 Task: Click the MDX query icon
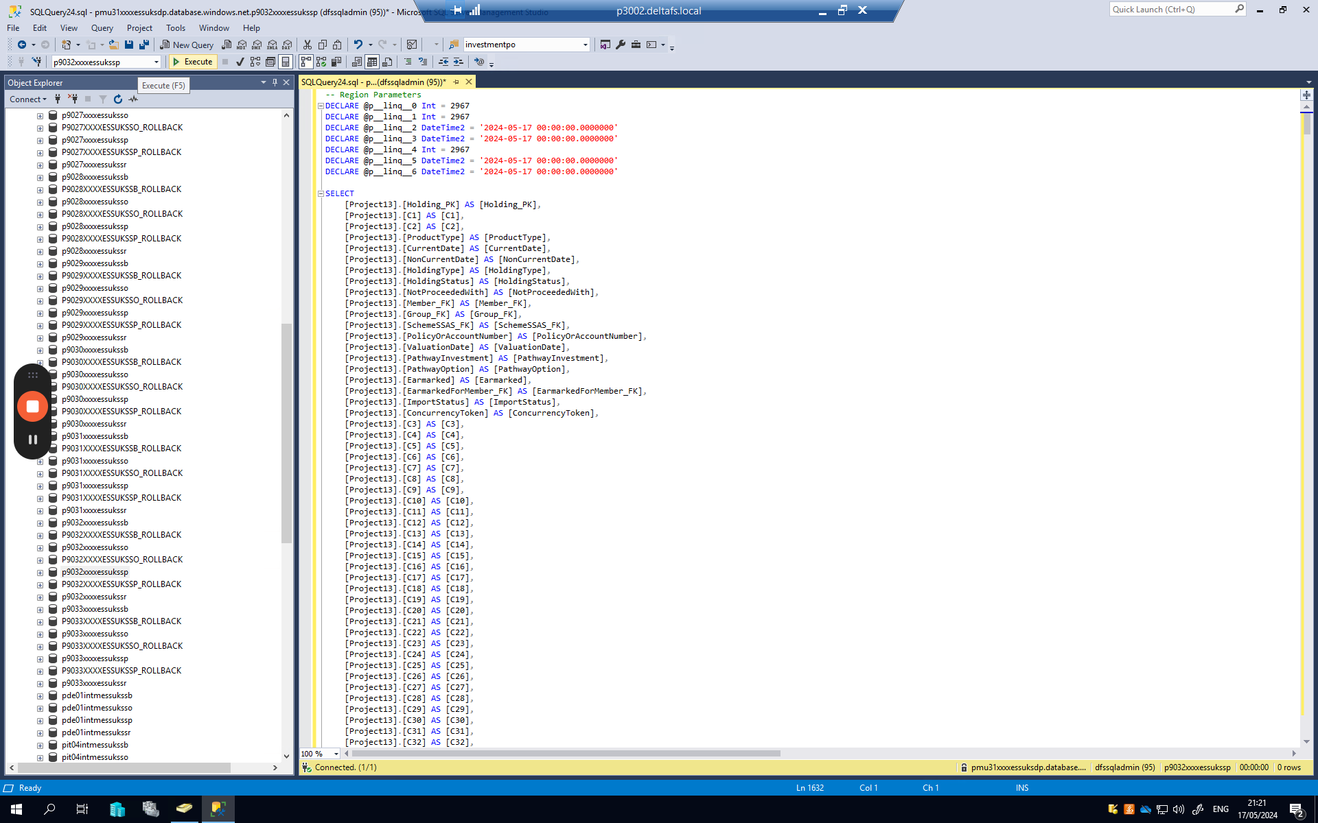click(x=242, y=45)
